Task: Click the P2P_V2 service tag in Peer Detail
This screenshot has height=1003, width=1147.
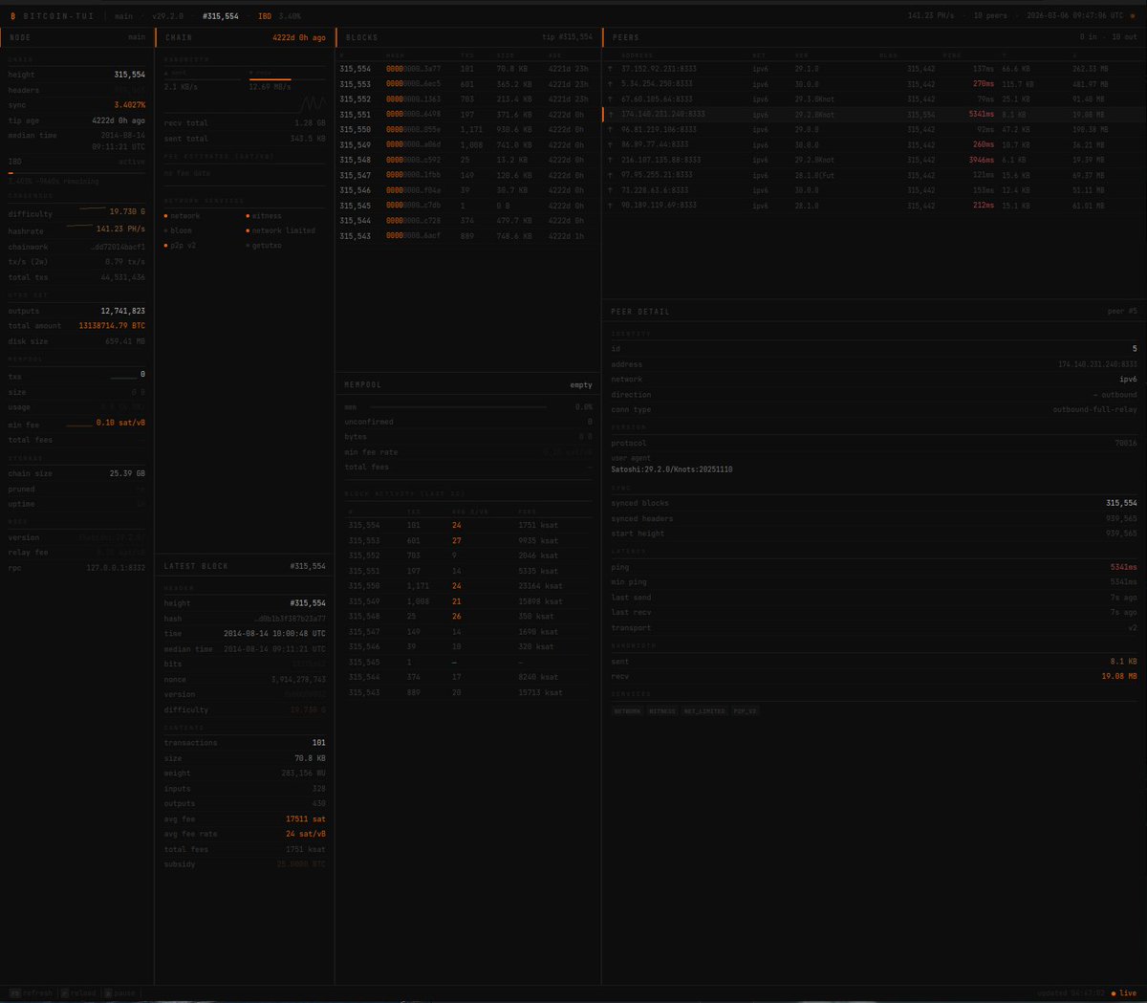Action: [746, 711]
